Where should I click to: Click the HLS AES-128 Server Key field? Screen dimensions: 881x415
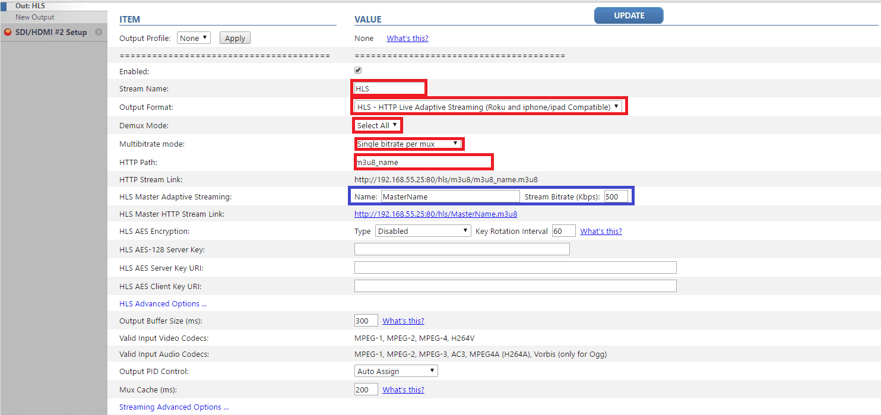462,249
